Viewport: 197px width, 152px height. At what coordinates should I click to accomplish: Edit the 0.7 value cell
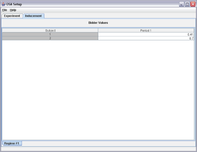click(x=146, y=38)
